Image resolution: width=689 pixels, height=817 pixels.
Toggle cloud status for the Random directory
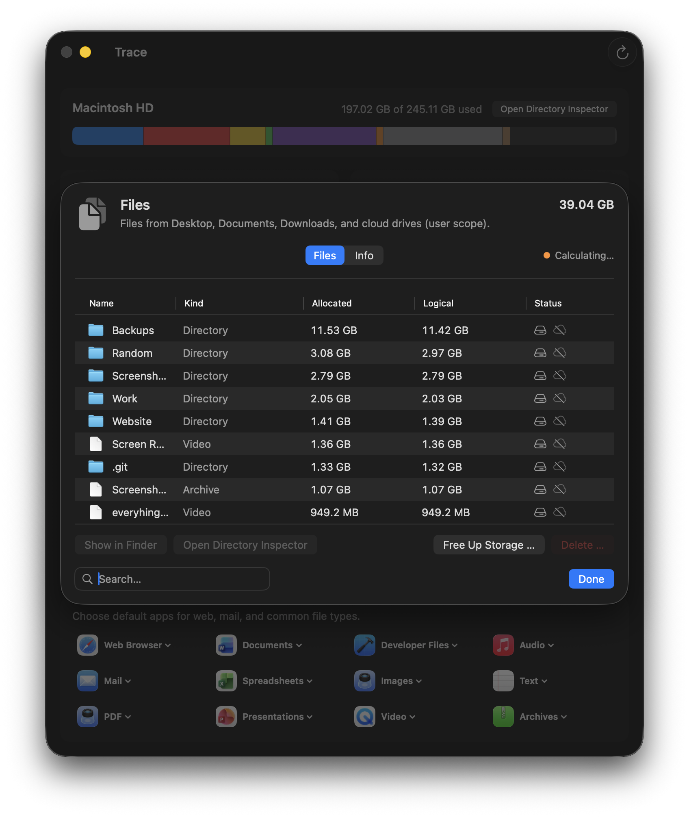point(560,353)
